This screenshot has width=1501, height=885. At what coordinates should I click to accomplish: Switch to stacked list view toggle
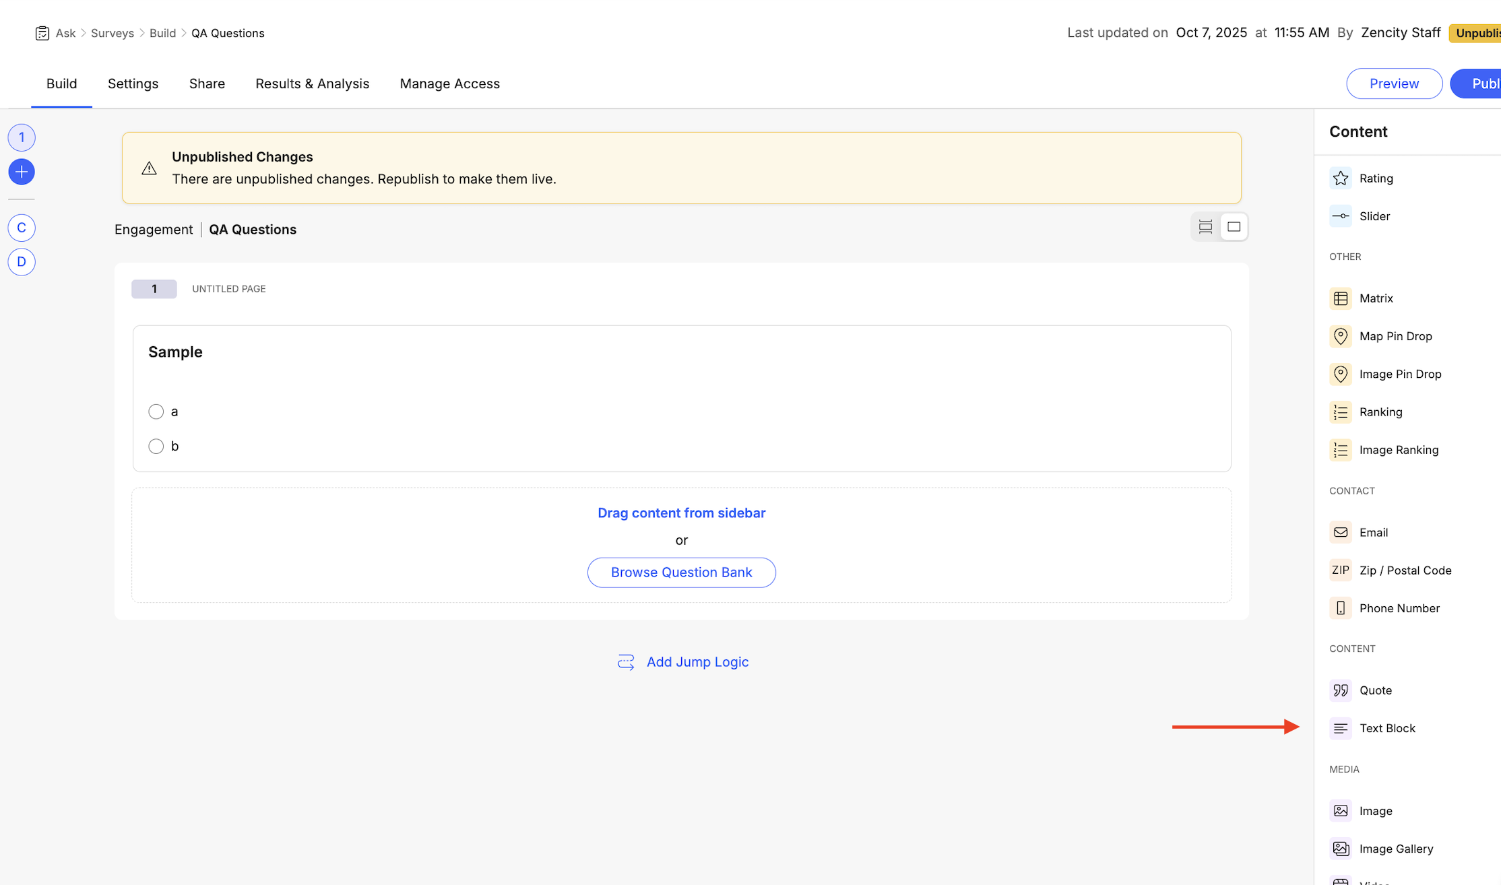[x=1205, y=227]
